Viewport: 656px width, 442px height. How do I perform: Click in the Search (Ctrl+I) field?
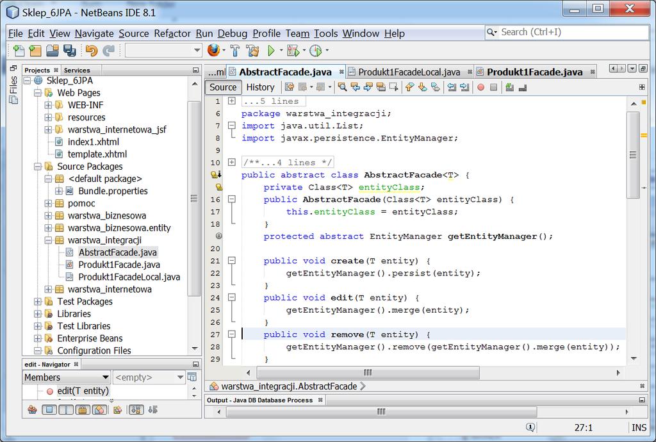click(567, 32)
